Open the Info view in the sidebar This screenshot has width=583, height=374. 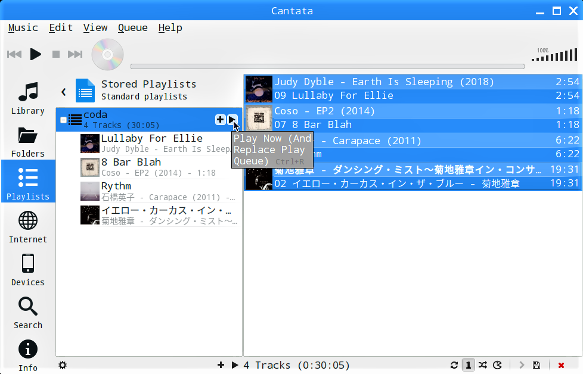click(28, 356)
